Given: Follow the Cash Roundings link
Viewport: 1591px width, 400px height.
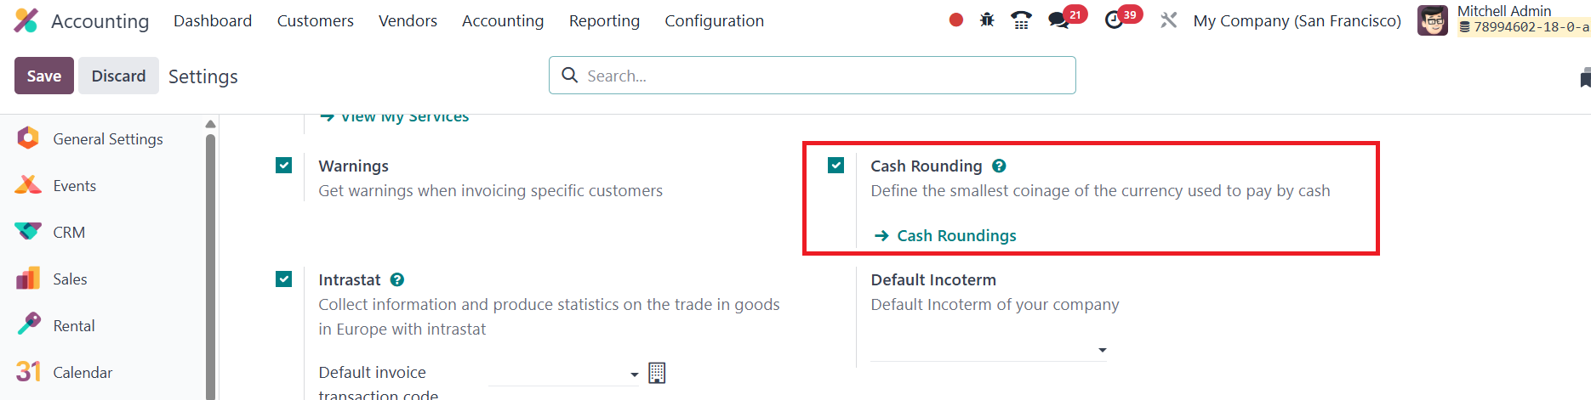Looking at the screenshot, I should point(956,236).
